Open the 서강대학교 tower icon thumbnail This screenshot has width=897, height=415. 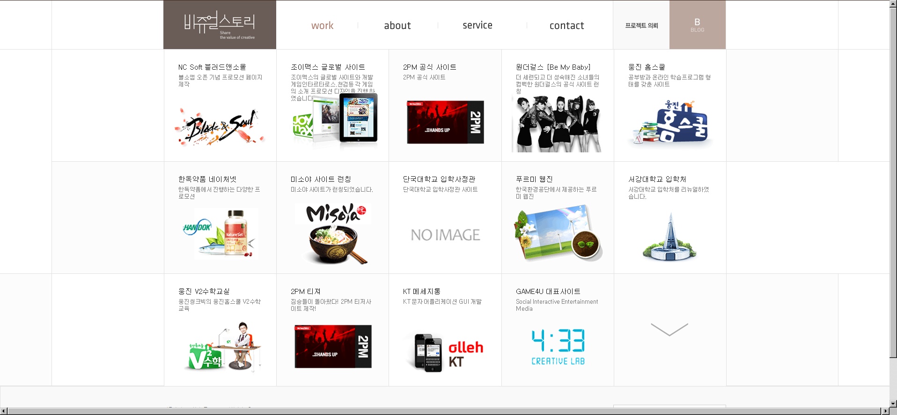[669, 236]
